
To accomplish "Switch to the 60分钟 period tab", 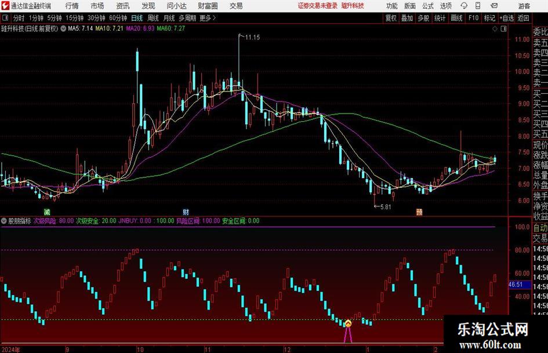I will (x=118, y=18).
